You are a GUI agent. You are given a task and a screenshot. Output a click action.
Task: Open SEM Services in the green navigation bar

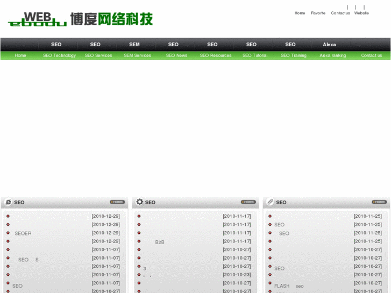(x=137, y=55)
